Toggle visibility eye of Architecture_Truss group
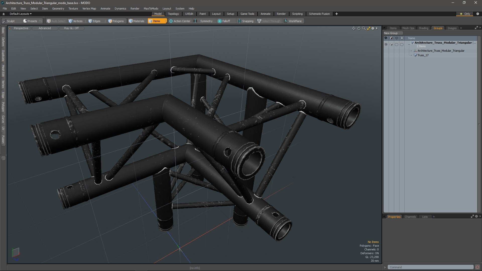Viewport: 482px width, 271px height. coord(386,44)
